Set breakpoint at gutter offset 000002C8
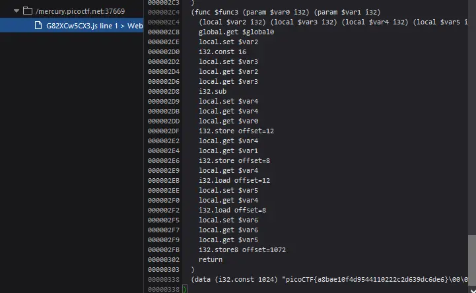 pyautogui.click(x=164, y=31)
